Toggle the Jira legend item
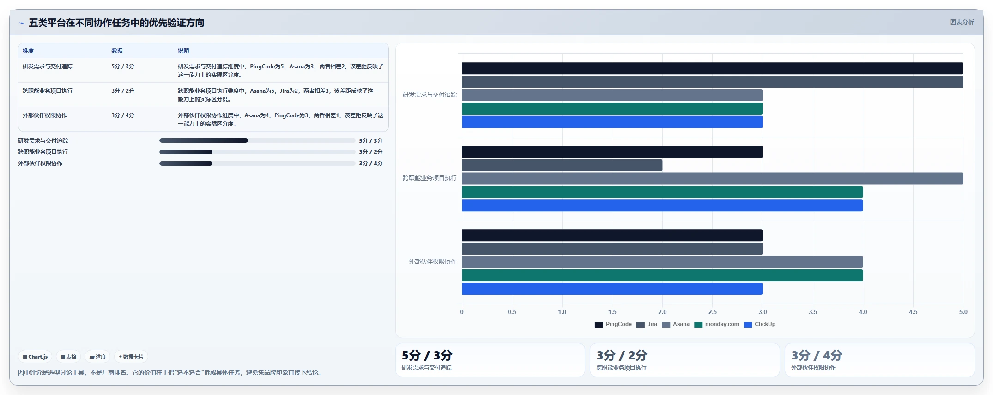The image size is (993, 395). coord(647,324)
